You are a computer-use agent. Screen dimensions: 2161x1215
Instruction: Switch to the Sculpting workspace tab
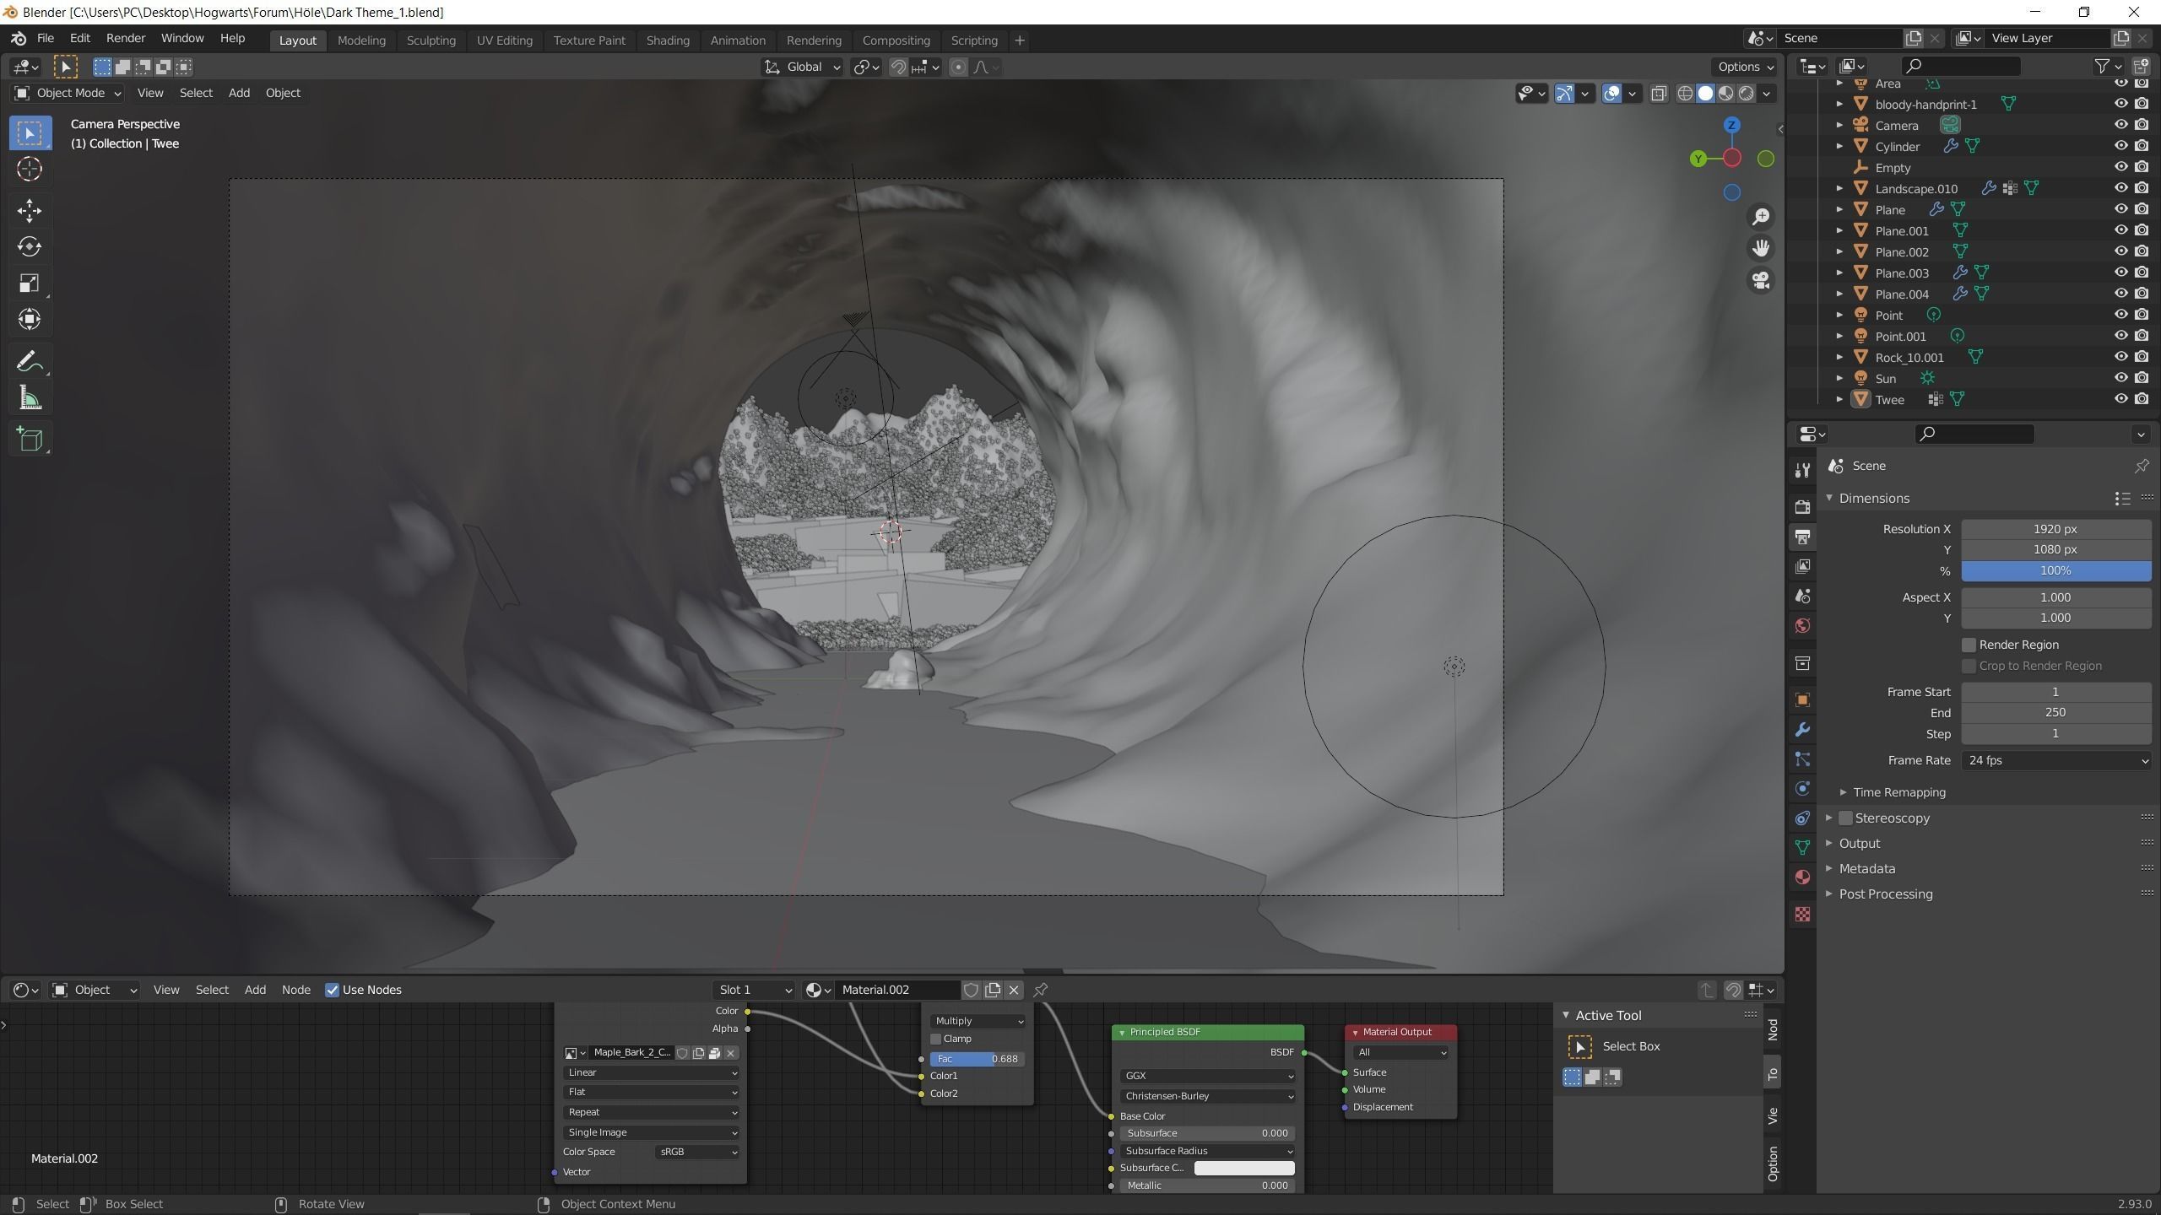pyautogui.click(x=431, y=40)
